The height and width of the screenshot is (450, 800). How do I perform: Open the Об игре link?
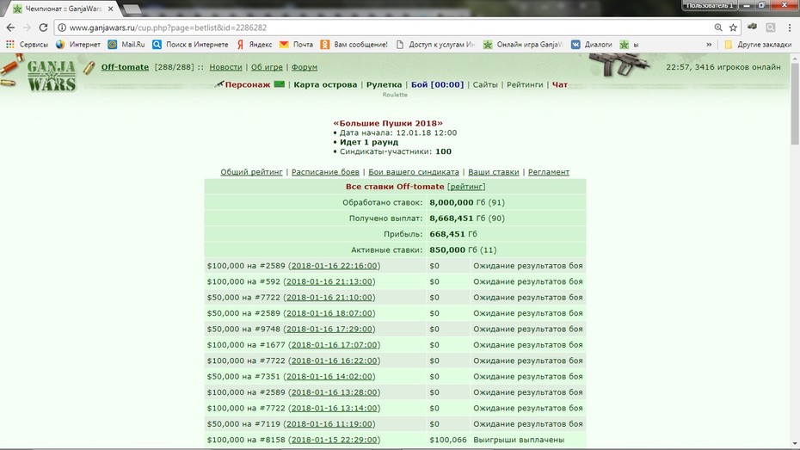point(267,67)
